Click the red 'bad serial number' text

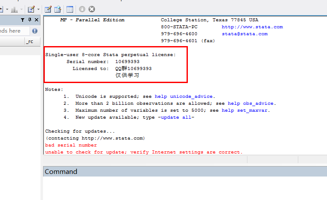coord(71,145)
